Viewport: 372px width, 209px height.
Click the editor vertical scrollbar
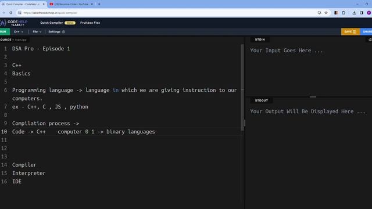[242, 87]
